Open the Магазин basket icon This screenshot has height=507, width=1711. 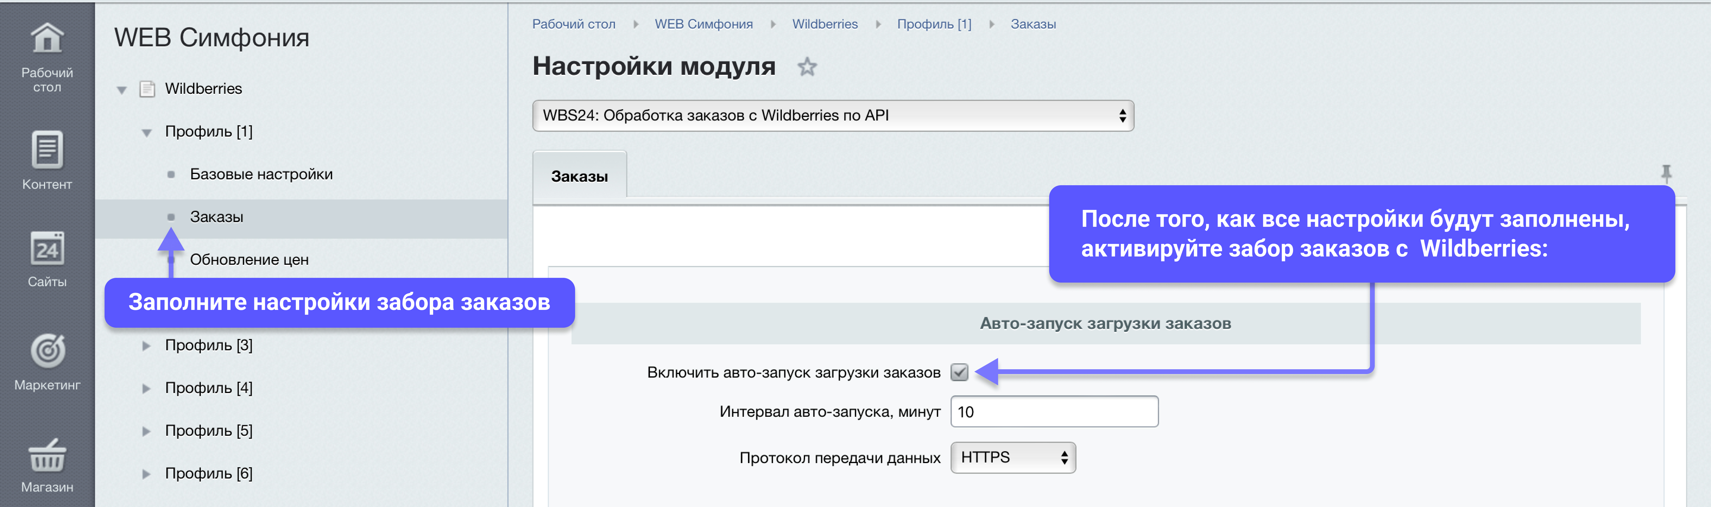(47, 455)
